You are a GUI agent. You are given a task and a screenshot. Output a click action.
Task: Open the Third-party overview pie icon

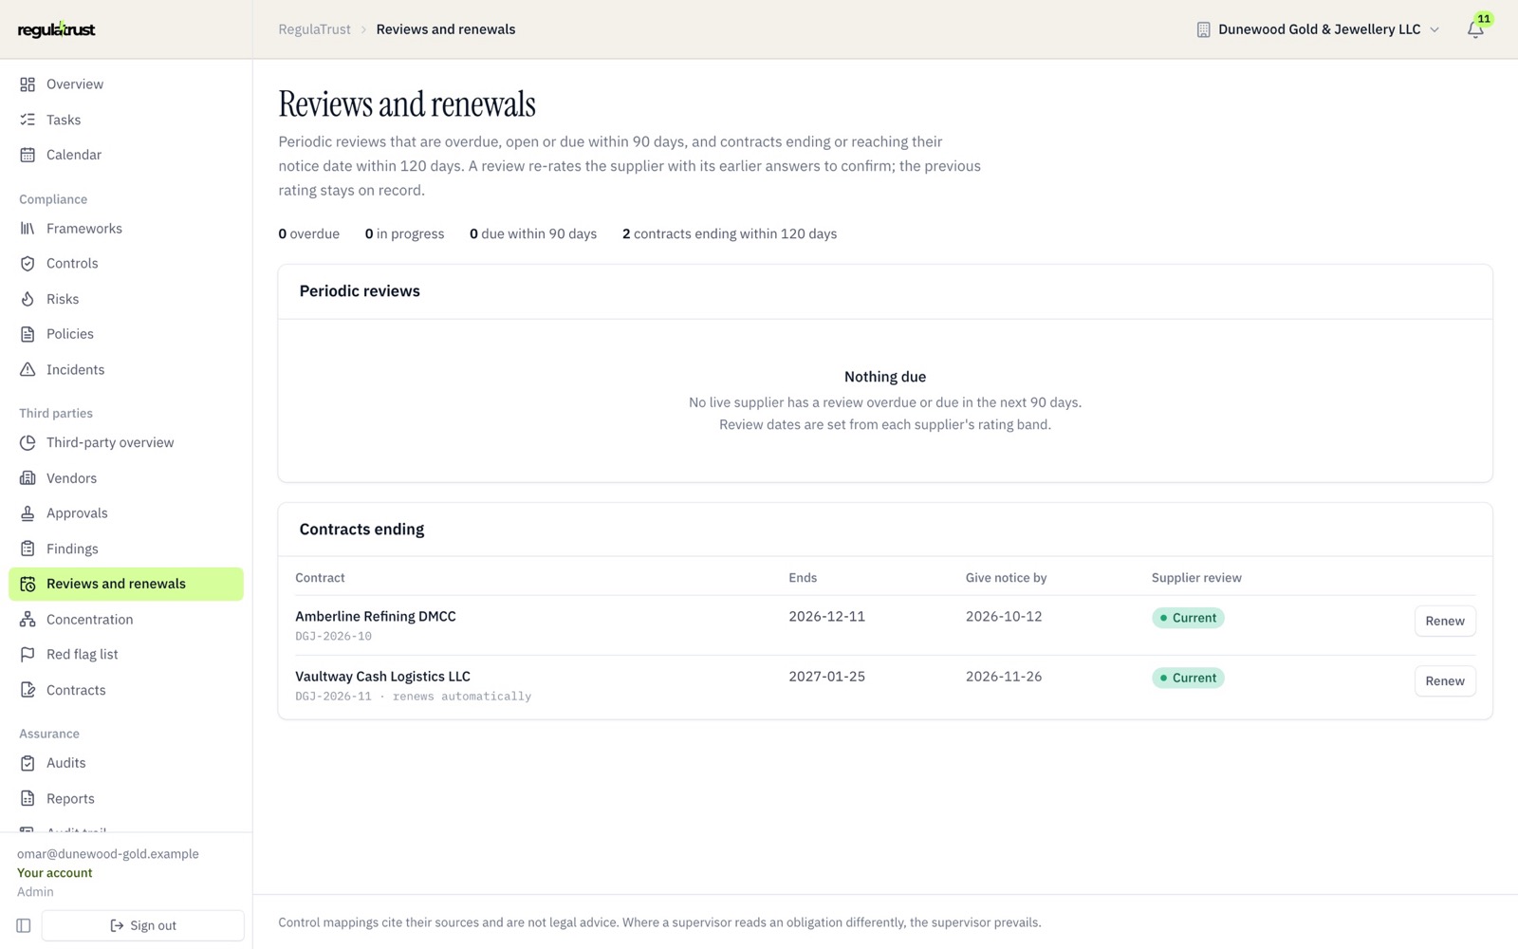point(28,443)
